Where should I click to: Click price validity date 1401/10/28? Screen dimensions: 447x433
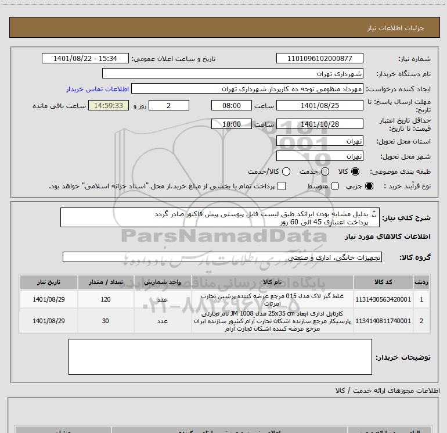tap(319, 124)
